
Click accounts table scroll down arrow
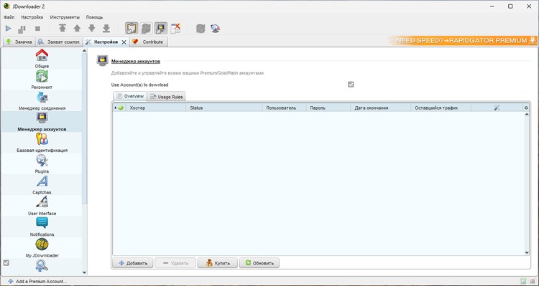tap(527, 253)
